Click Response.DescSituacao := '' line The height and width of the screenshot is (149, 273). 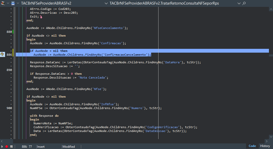55,66
